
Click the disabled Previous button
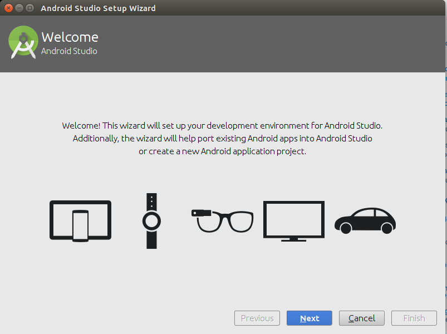[257, 318]
